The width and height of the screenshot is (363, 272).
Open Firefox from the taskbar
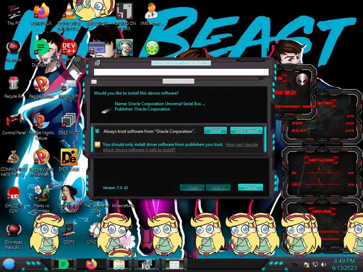tap(91, 264)
